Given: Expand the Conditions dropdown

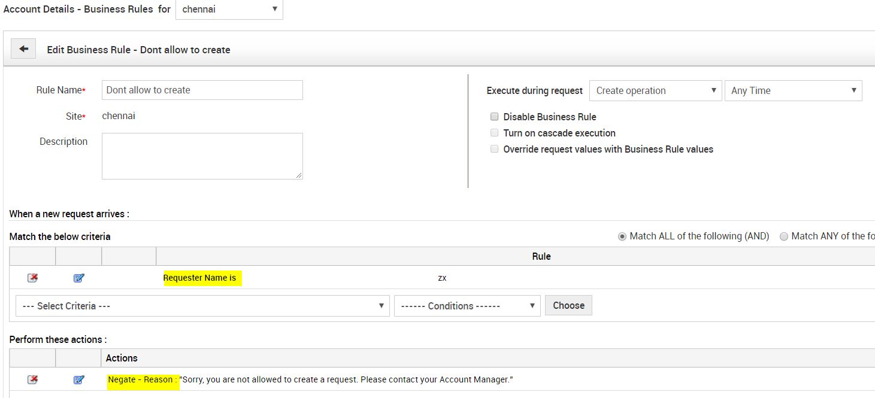Looking at the screenshot, I should (467, 306).
